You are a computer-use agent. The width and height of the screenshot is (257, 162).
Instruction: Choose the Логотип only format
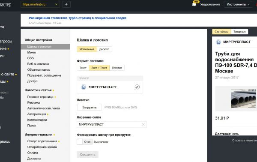pos(117,68)
